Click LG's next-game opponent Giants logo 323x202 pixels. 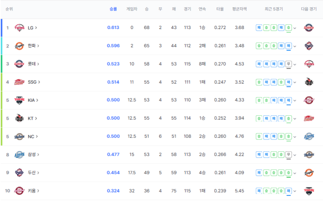(309, 28)
